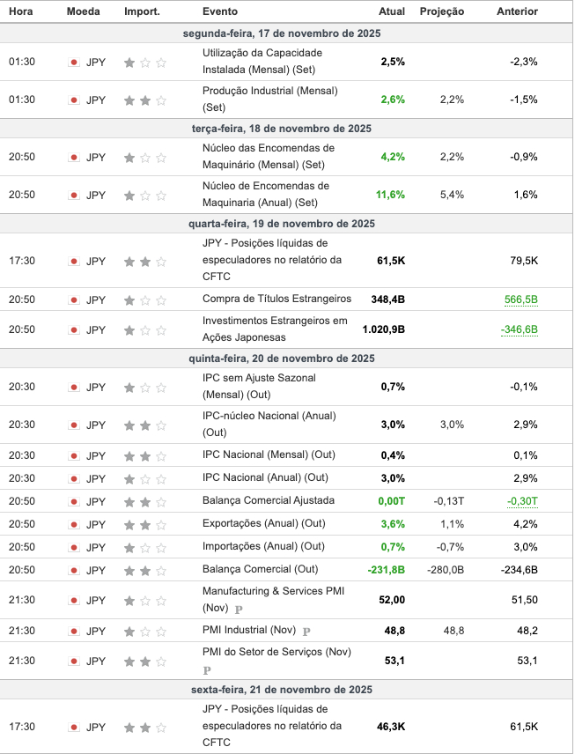Click the Japan flag in the Exportações (Anual) row

[x=74, y=524]
